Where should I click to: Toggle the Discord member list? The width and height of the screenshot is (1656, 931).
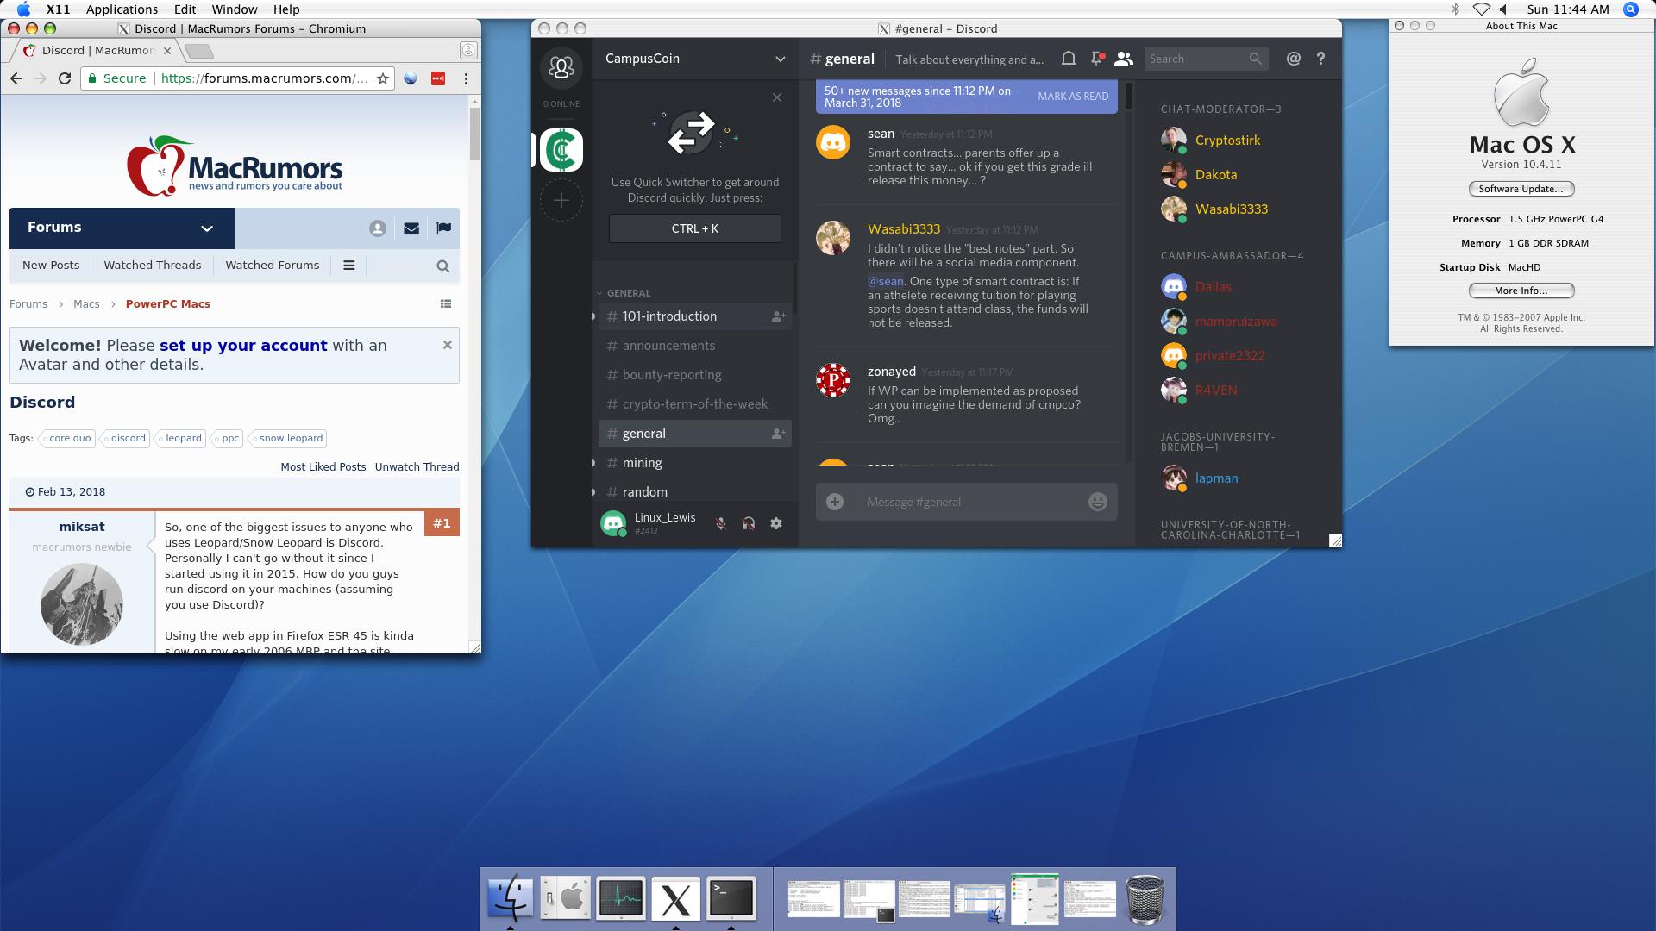pos(1123,59)
